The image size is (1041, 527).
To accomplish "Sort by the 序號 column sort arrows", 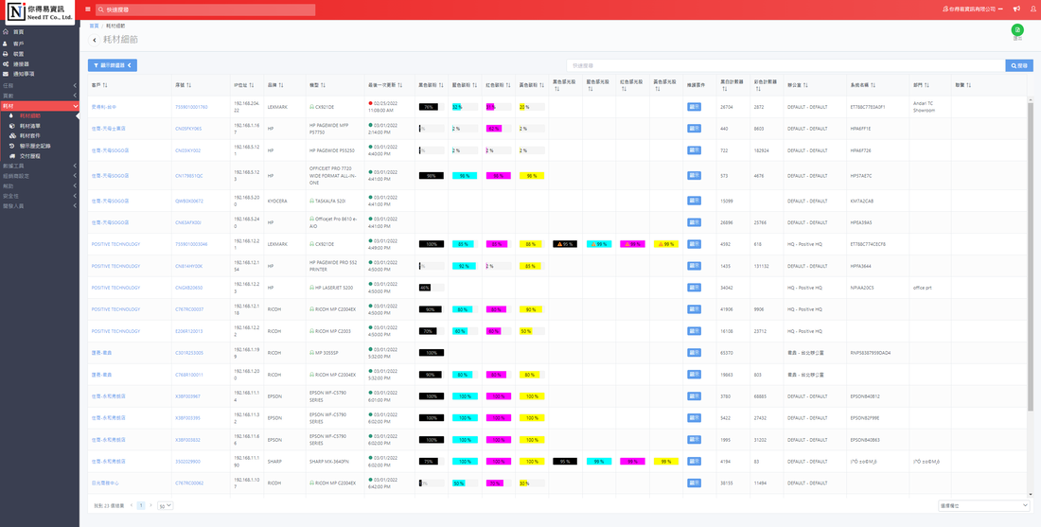I will [188, 85].
